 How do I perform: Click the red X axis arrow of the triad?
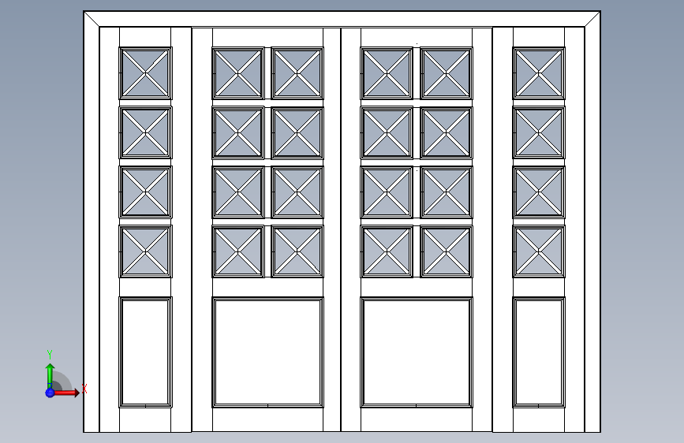tap(66, 393)
